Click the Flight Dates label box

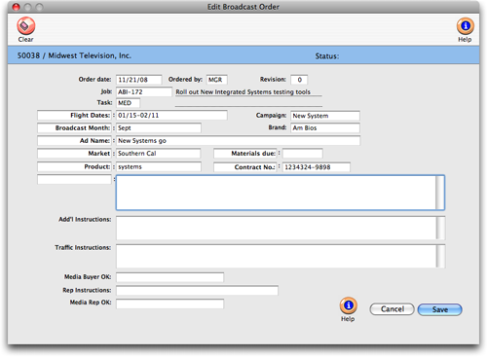point(74,116)
